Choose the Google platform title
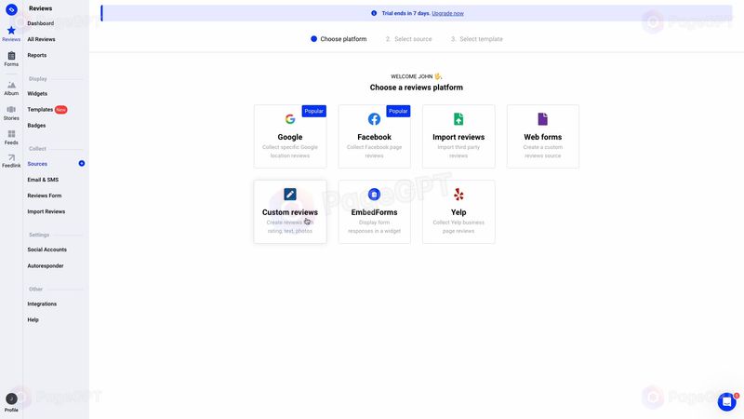 [x=290, y=137]
